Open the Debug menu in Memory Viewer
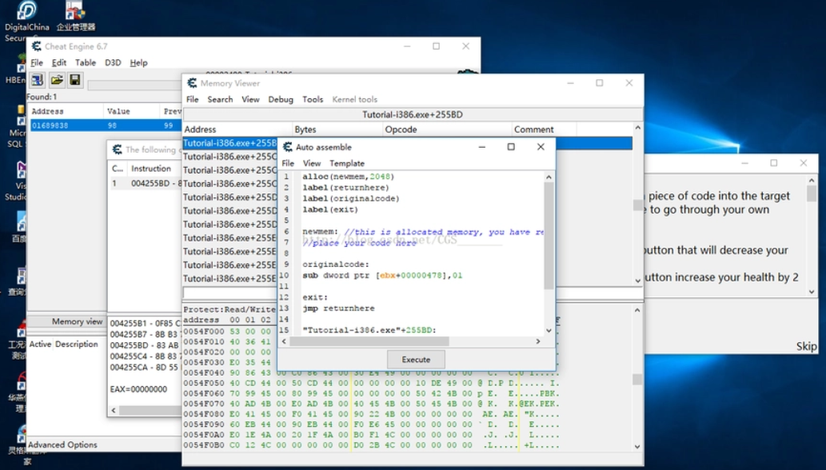Viewport: 826px width, 470px height. pos(280,99)
